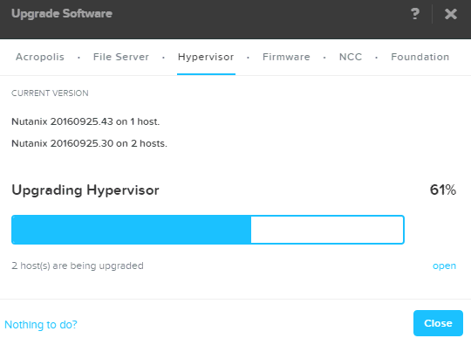This screenshot has width=471, height=345.
Task: Click the hypervisor upgrade progress bar
Action: tap(208, 230)
